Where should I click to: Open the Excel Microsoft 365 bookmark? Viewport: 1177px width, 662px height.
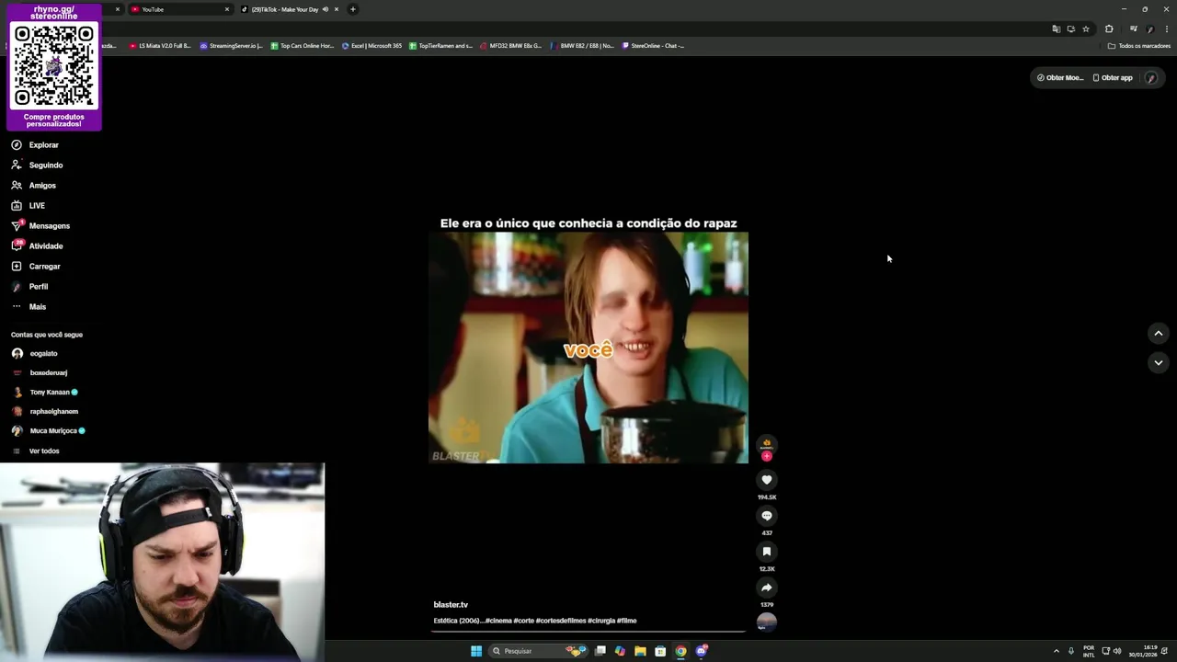[x=372, y=46]
